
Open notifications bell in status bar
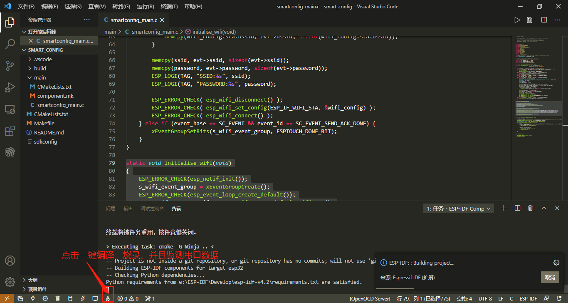pyautogui.click(x=559, y=298)
